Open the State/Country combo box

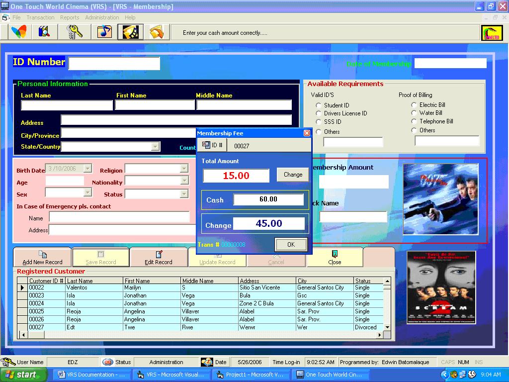coord(155,146)
